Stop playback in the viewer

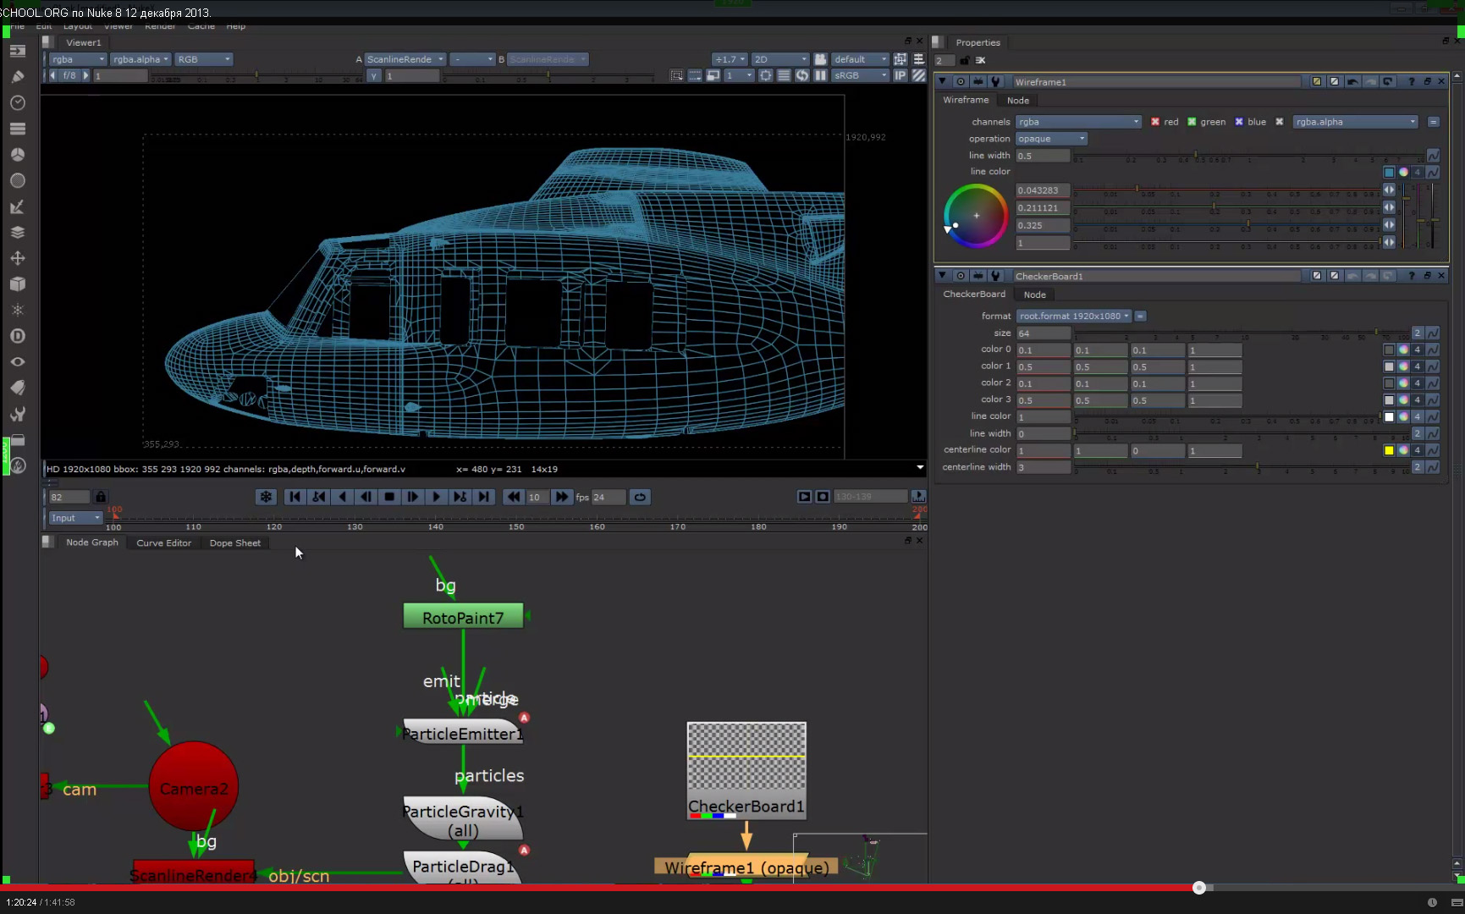[389, 497]
